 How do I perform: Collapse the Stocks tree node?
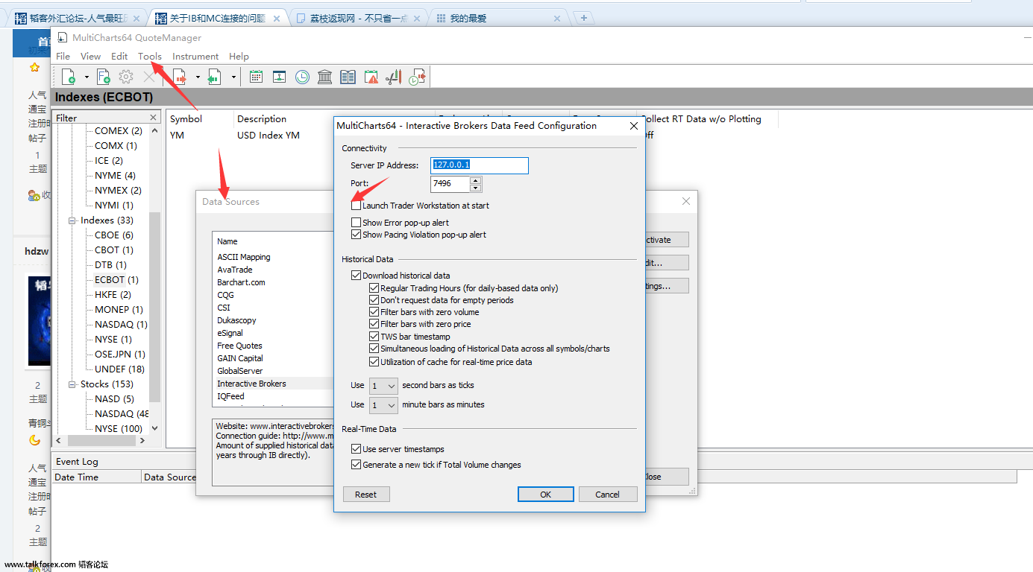point(73,384)
